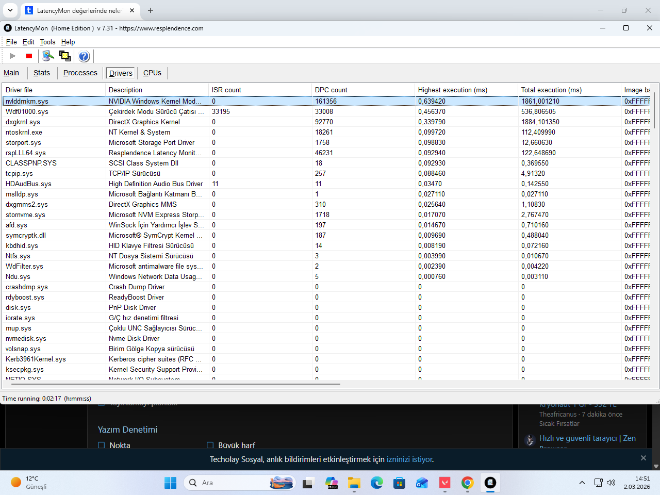The image size is (660, 495).
Task: Sort by the DPC count column header
Action: click(363, 90)
